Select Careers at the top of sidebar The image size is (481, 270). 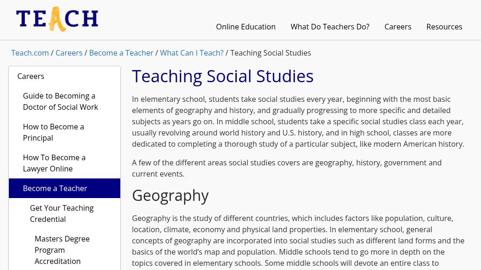[30, 76]
